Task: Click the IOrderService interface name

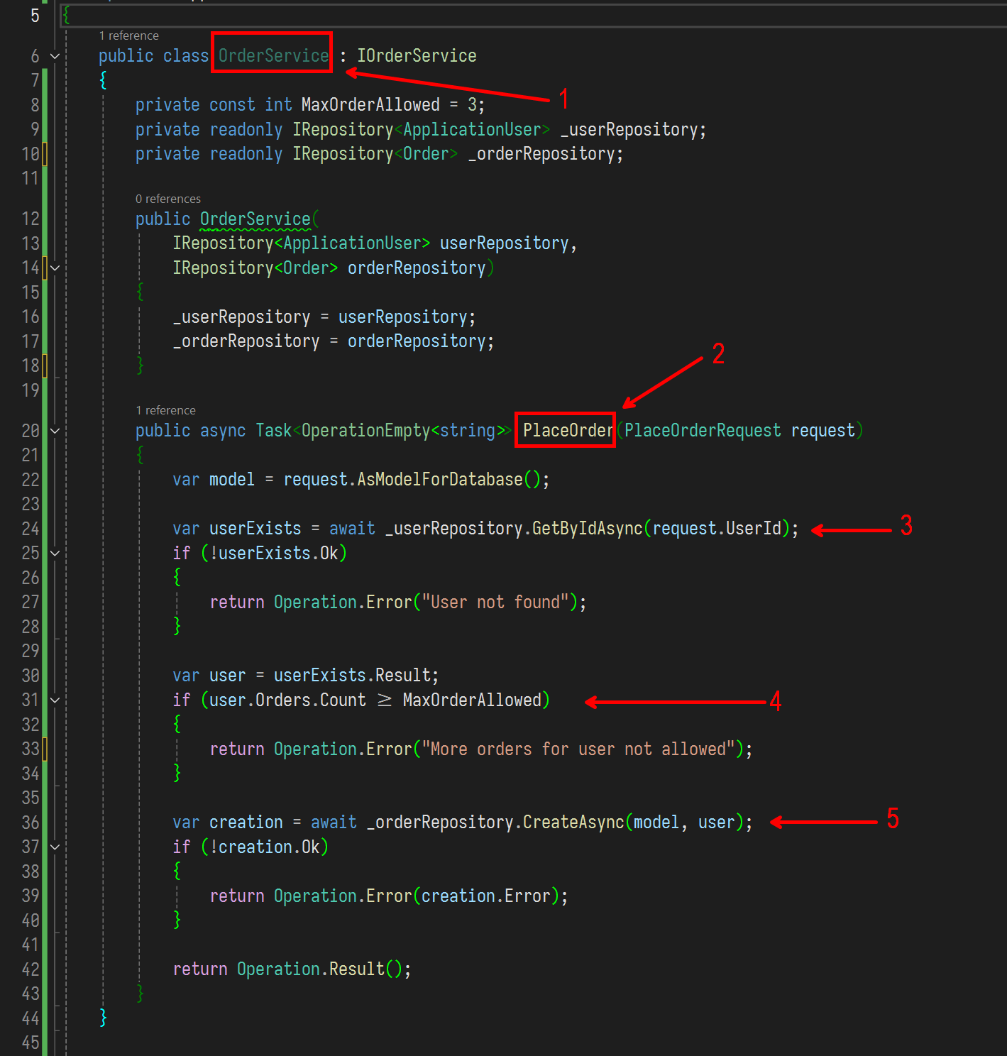Action: click(x=417, y=56)
